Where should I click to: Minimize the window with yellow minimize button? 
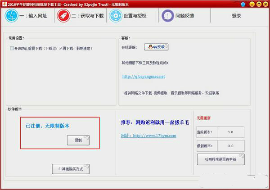(x=252, y=4)
